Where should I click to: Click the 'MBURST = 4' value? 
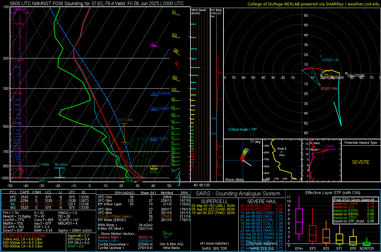(67, 223)
